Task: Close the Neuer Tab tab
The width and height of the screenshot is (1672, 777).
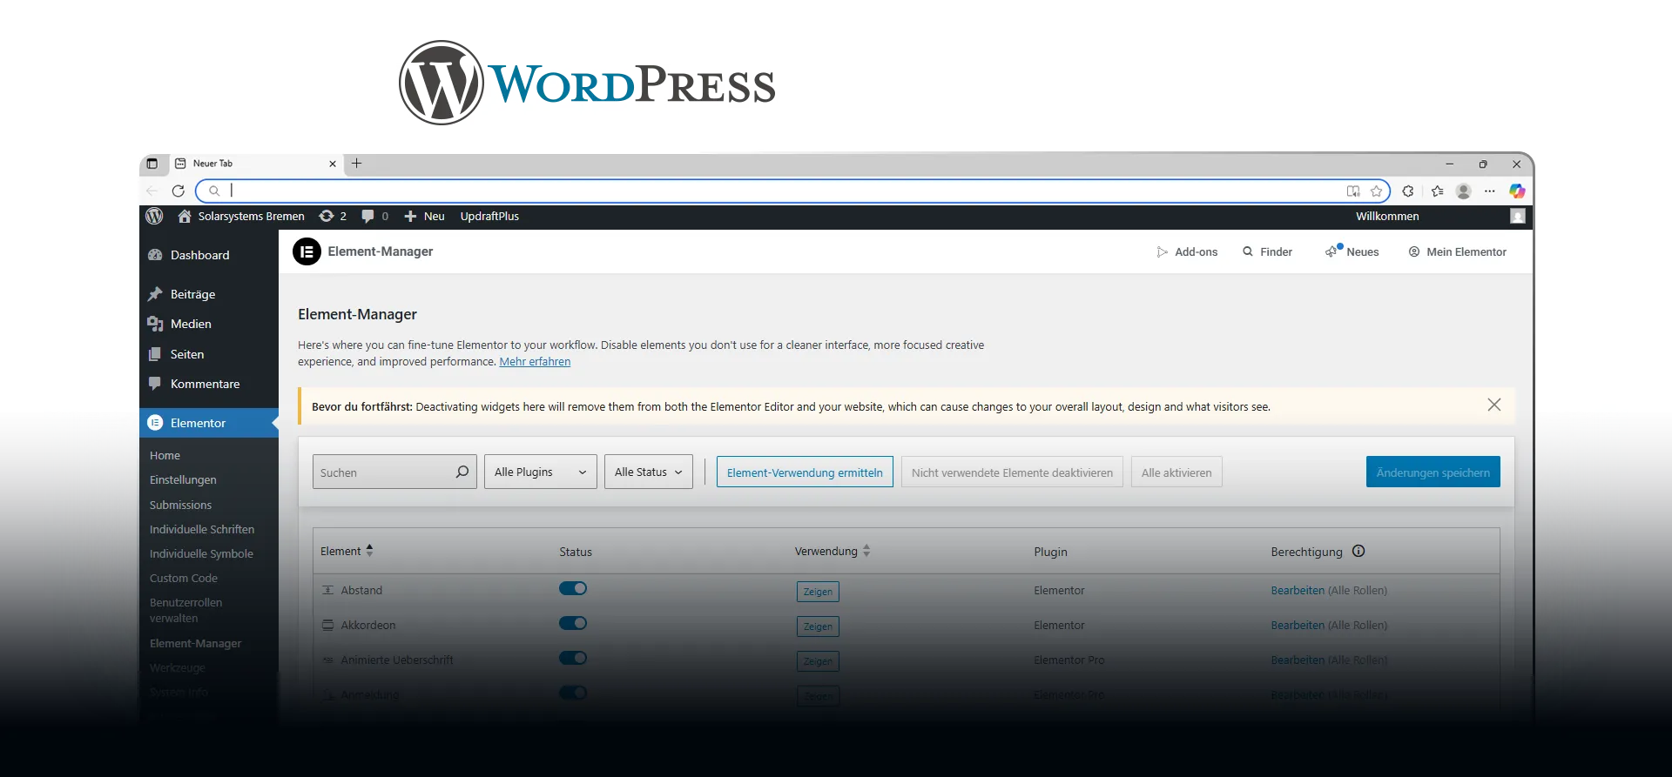Action: pos(333,164)
